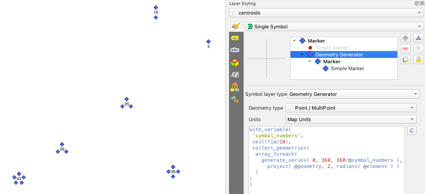Open the expression editor epsilon button
This screenshot has height=194, width=425.
tap(412, 131)
